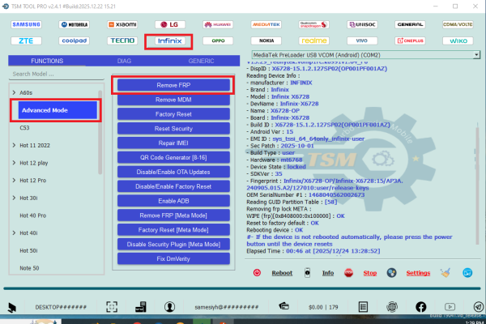486x324 pixels.
Task: Choose the OPPO brand logo
Action: tap(218, 40)
